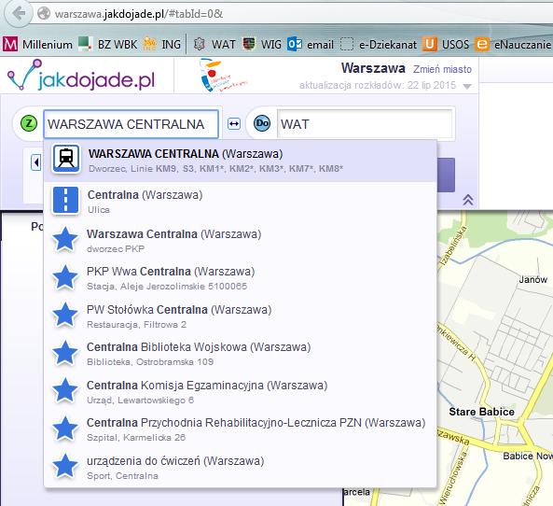Select PKP Wwa Centralna suggestion
The width and height of the screenshot is (553, 506).
tap(241, 278)
